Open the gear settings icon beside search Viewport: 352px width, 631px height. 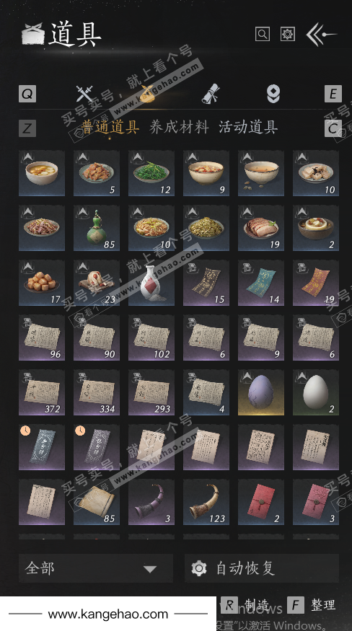[288, 34]
